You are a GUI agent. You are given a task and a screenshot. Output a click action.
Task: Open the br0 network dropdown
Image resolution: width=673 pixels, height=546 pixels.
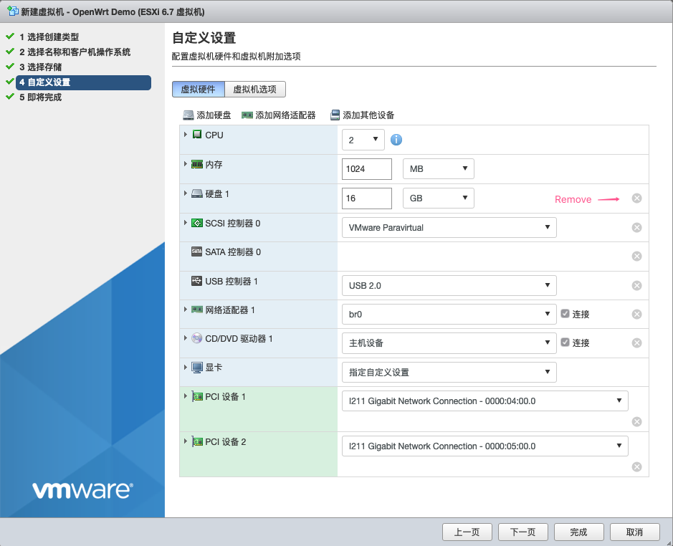point(449,315)
